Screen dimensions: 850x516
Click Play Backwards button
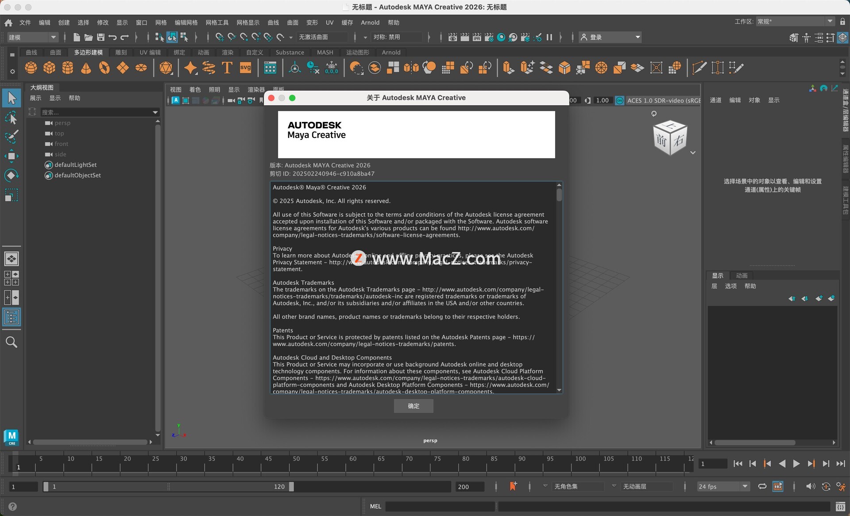click(x=782, y=463)
